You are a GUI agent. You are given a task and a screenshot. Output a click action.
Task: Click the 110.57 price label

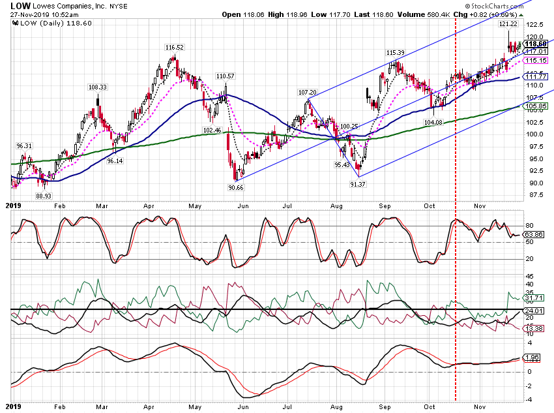(225, 76)
